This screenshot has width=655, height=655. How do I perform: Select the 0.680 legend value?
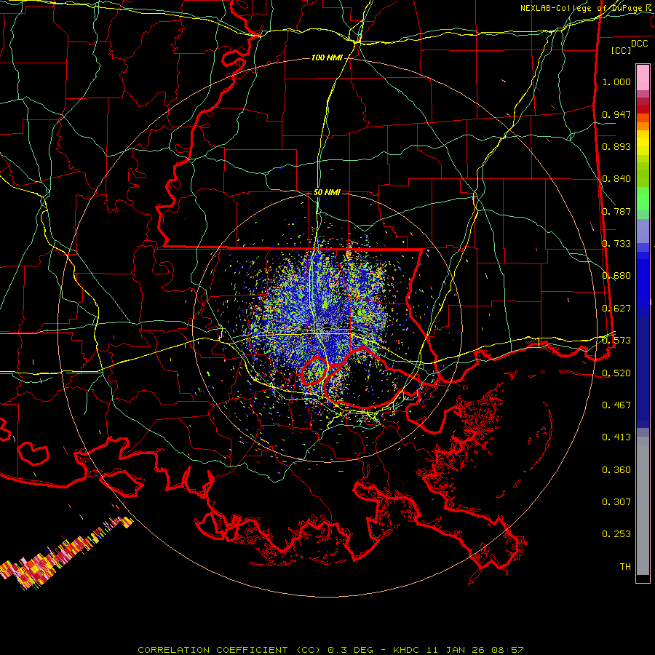pyautogui.click(x=616, y=276)
